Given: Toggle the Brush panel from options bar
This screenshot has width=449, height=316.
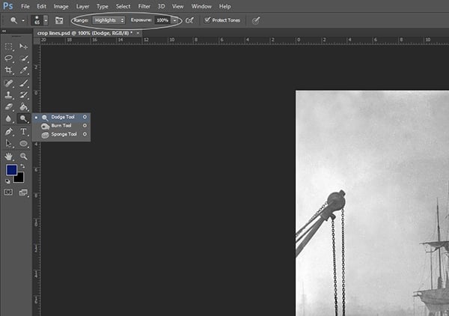Looking at the screenshot, I should 59,20.
